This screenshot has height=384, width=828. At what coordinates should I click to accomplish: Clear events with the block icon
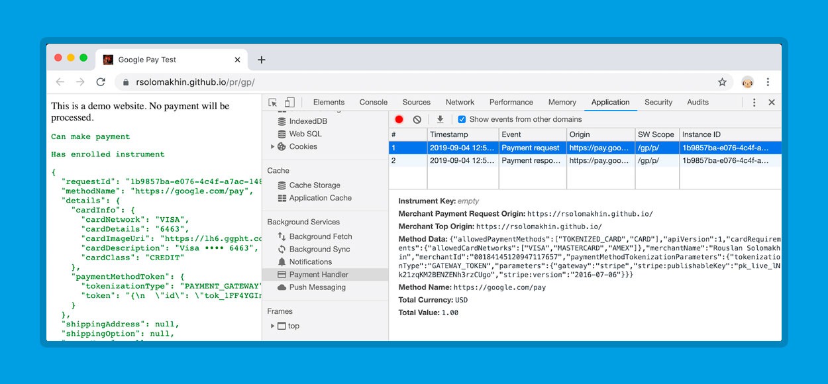pos(417,120)
